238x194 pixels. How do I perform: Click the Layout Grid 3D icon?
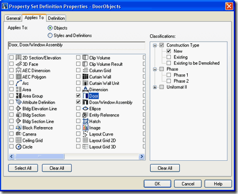pyautogui.click(x=85, y=147)
